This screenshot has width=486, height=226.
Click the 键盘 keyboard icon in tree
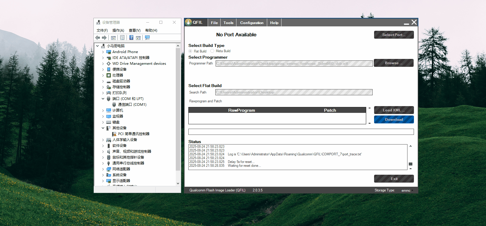click(x=109, y=122)
